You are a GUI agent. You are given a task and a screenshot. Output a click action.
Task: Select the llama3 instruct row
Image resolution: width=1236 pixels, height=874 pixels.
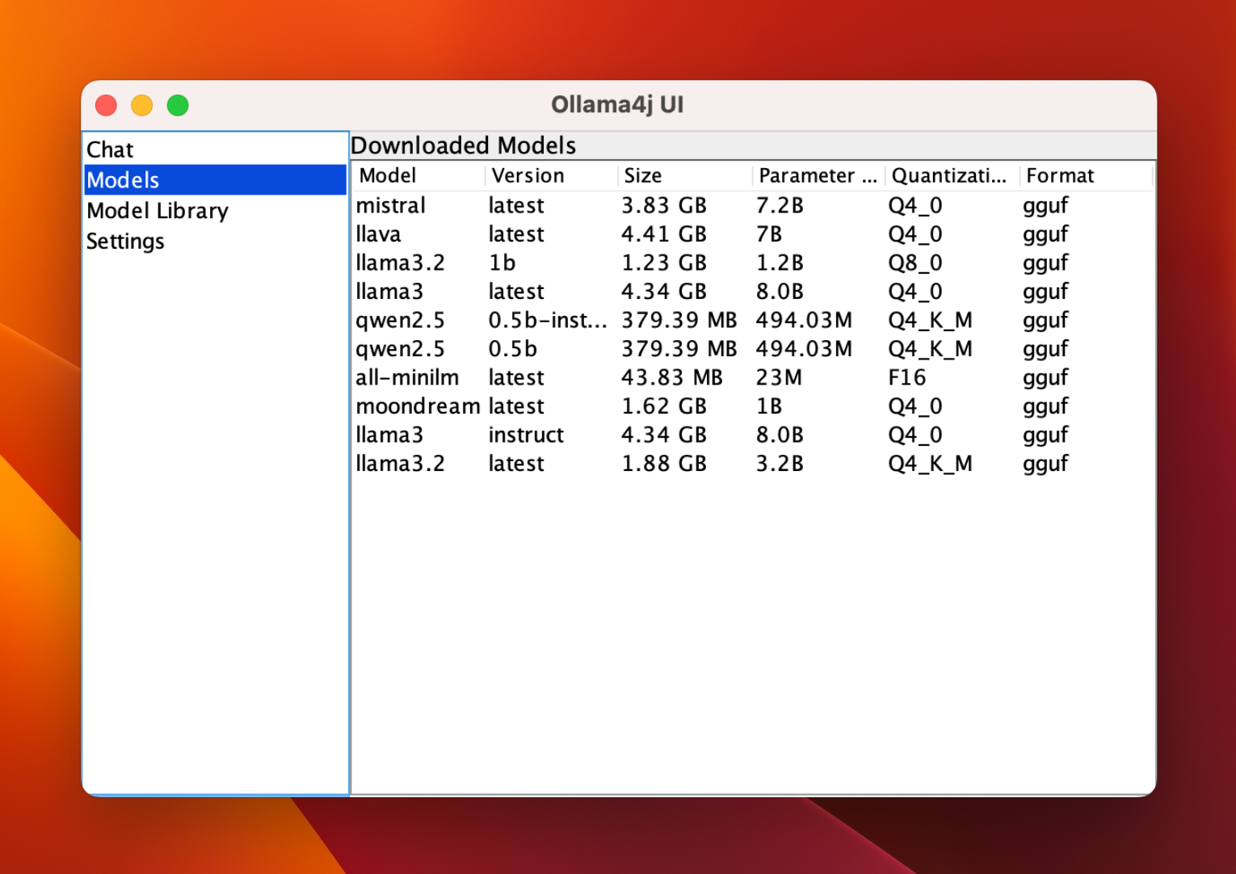389,435
